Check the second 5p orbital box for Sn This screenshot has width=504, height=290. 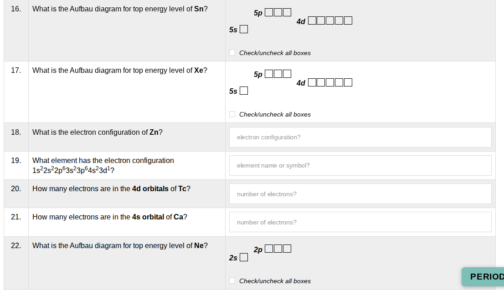pyautogui.click(x=277, y=12)
